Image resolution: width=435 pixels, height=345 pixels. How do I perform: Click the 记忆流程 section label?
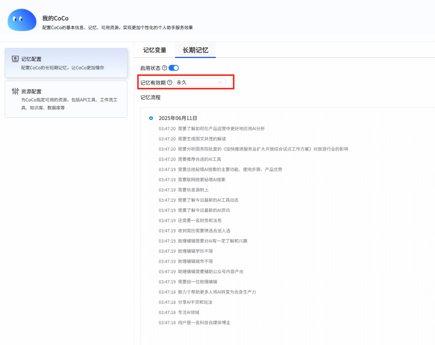150,97
